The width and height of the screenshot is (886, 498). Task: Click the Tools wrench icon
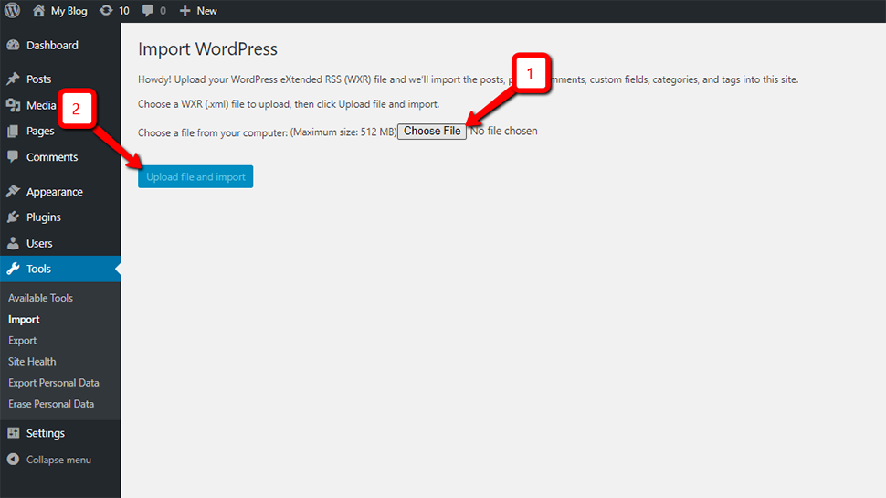coord(13,269)
